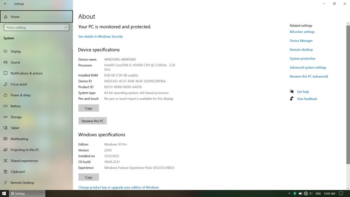Screen dimensions: 350x197
Task: Click the Sound speaker icon in sidebar
Action: point(6,62)
